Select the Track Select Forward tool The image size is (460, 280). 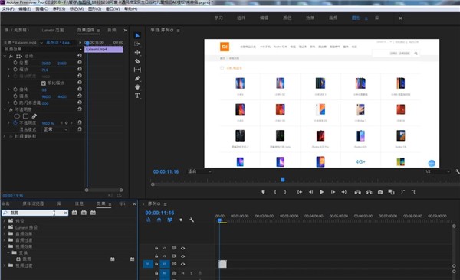tap(137, 44)
